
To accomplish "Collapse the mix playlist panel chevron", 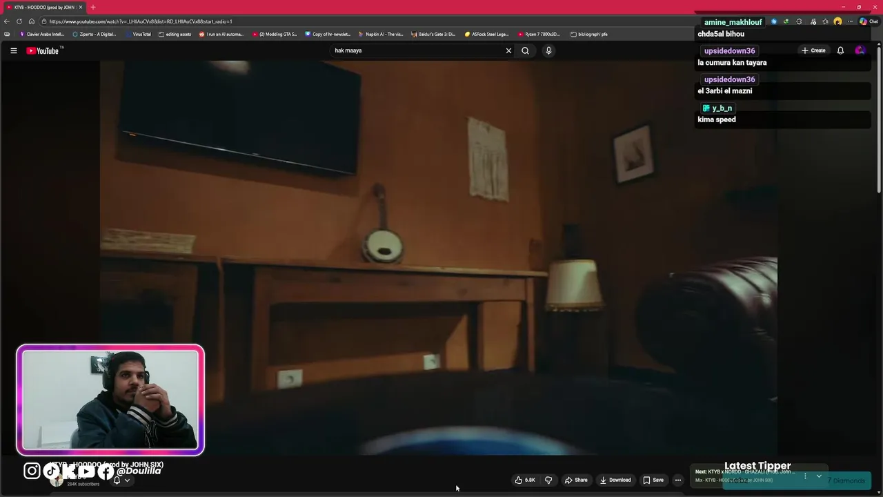I will (819, 476).
